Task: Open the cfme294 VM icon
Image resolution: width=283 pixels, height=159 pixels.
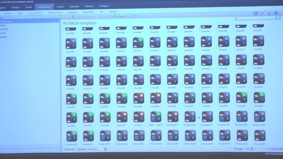Action: (x=207, y=98)
